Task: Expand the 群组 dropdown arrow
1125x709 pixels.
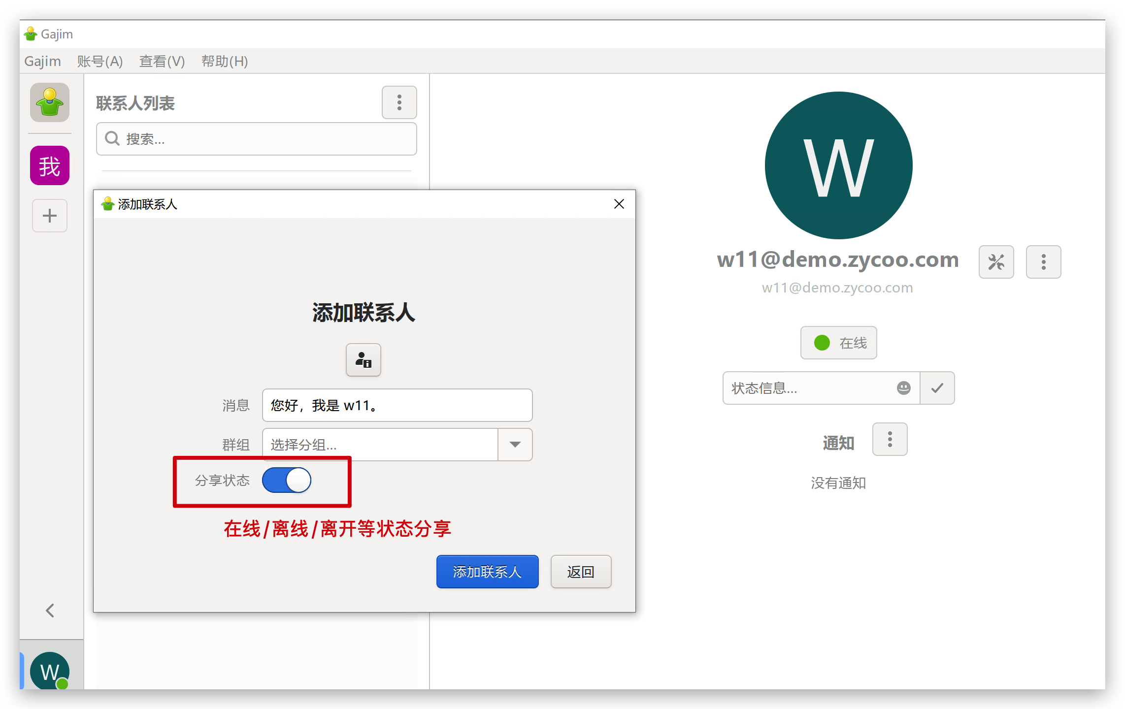Action: (x=515, y=445)
